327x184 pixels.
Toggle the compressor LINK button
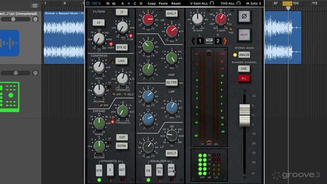coord(122,61)
